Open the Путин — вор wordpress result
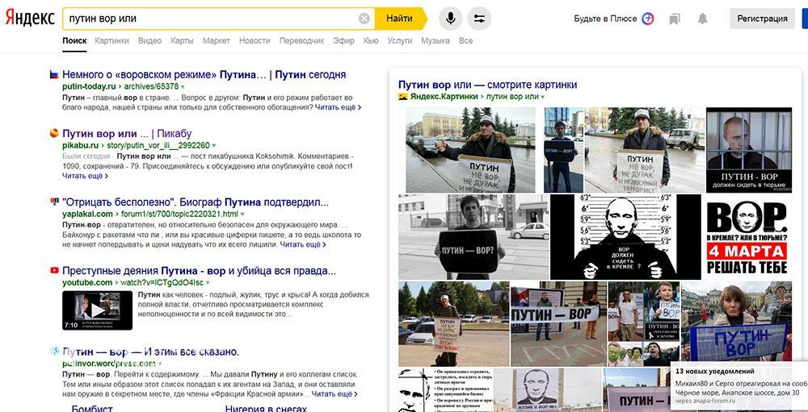This screenshot has width=808, height=412. click(150, 352)
